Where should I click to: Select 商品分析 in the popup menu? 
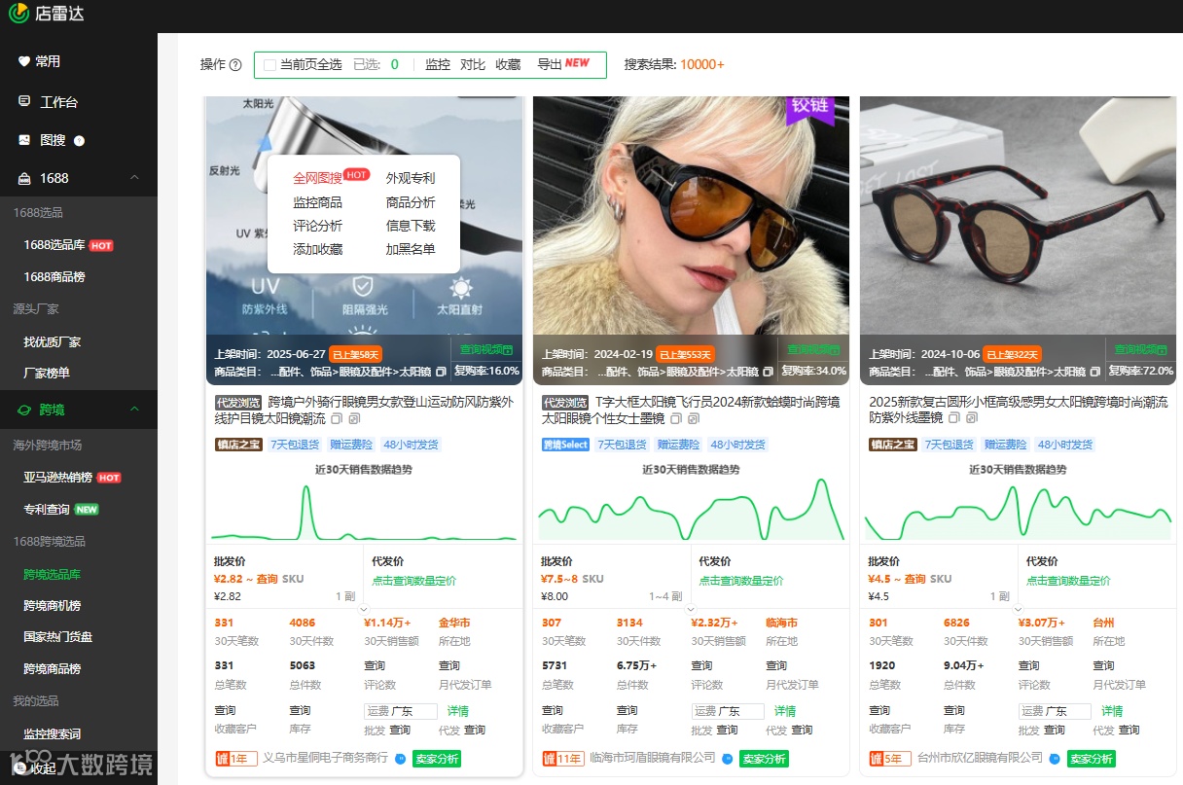pos(411,202)
